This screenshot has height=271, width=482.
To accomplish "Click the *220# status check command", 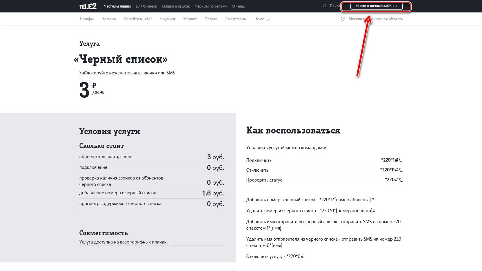I will tap(392, 180).
